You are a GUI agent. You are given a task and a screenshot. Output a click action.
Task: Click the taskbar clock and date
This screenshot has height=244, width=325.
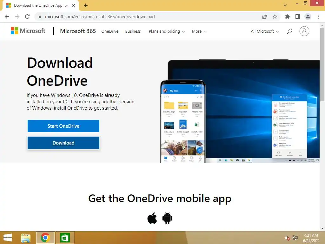[x=311, y=238]
